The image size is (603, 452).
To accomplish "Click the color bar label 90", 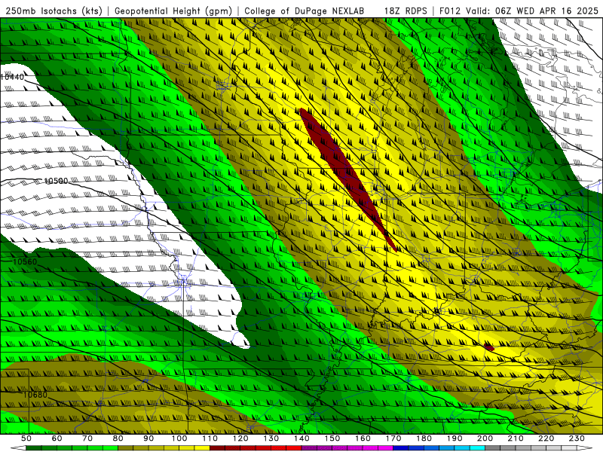I will (x=148, y=438).
